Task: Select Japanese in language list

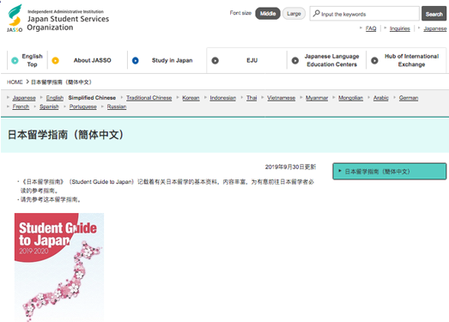Action: click(x=24, y=98)
